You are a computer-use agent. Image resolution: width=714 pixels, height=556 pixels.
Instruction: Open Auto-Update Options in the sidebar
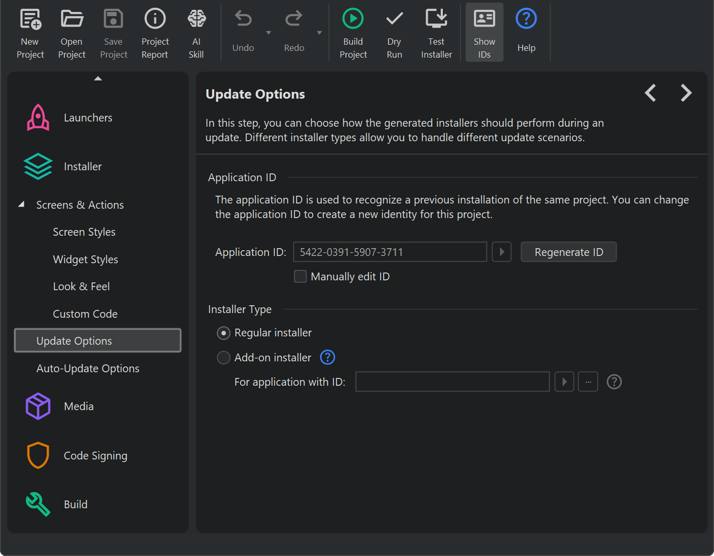tap(88, 369)
